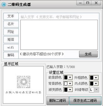Open the wifi tab
The height and width of the screenshot is (106, 103).
click(11, 47)
